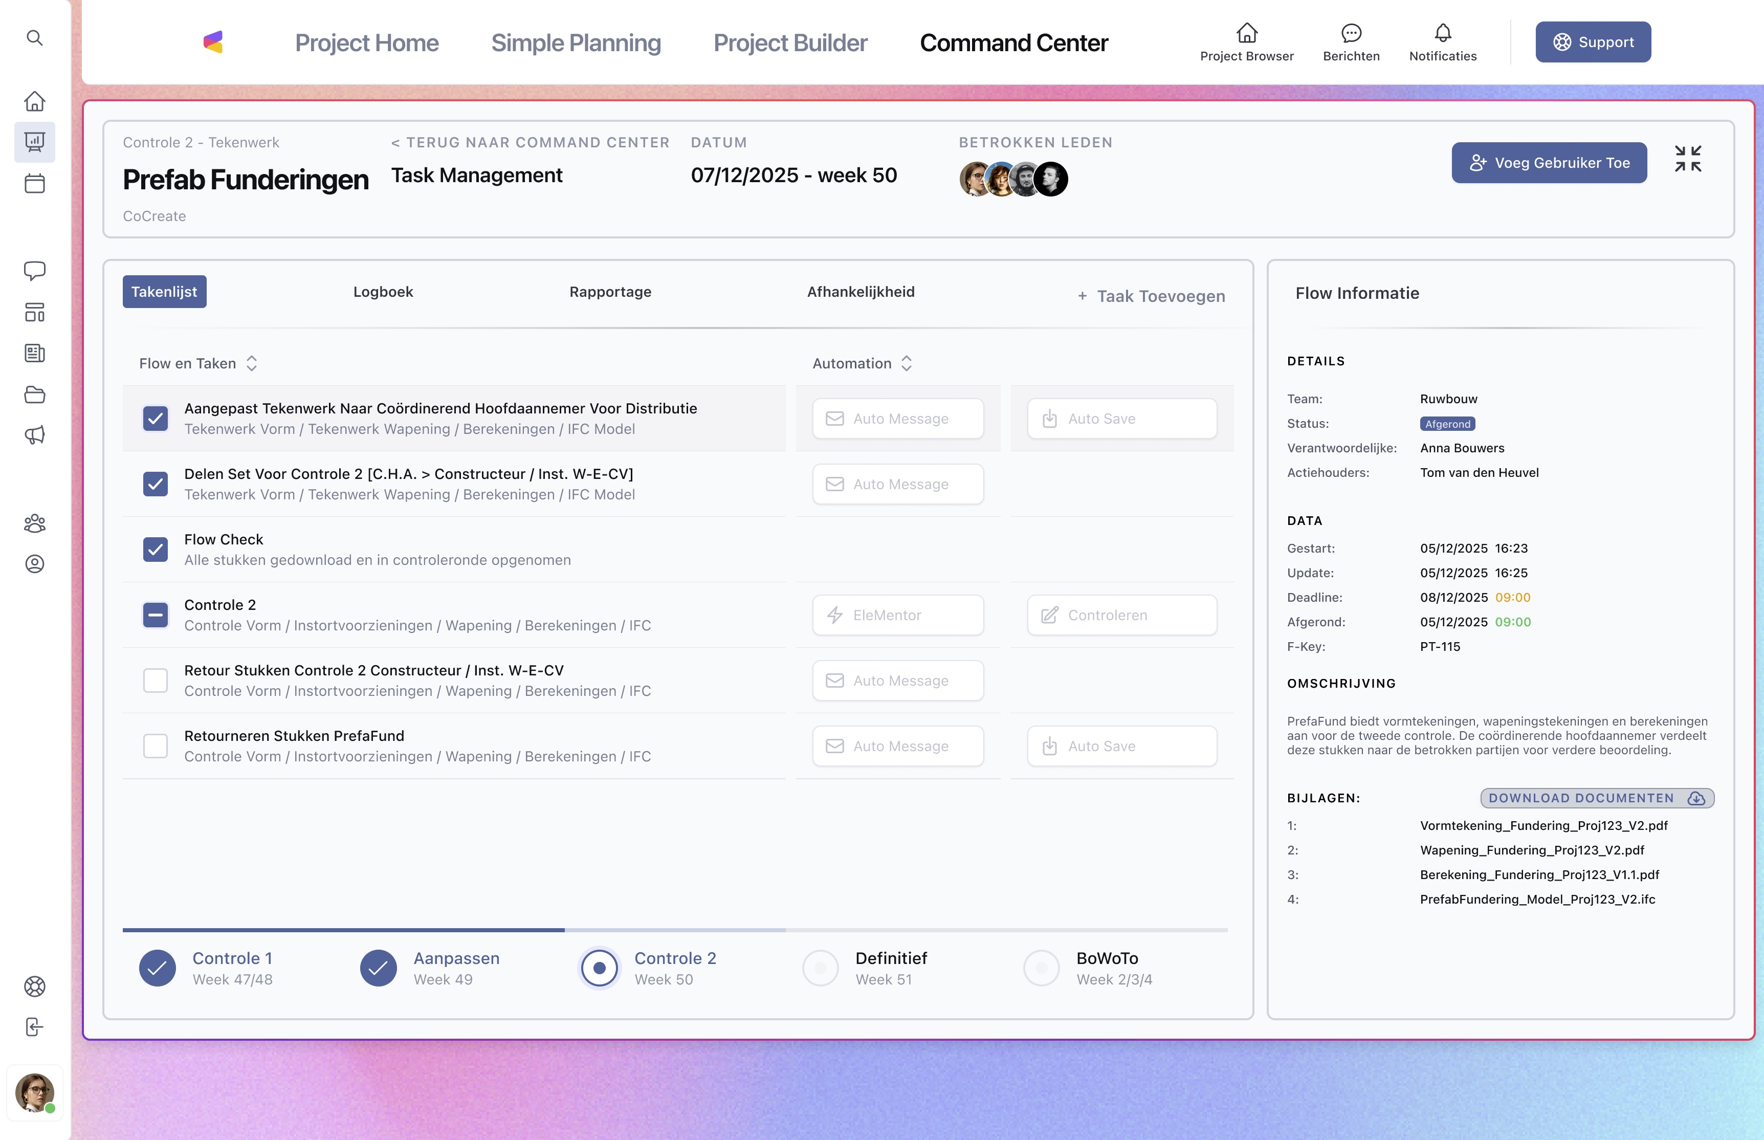This screenshot has height=1140, width=1764.
Task: Sort by Flow en Taken column arrows
Action: pos(252,363)
